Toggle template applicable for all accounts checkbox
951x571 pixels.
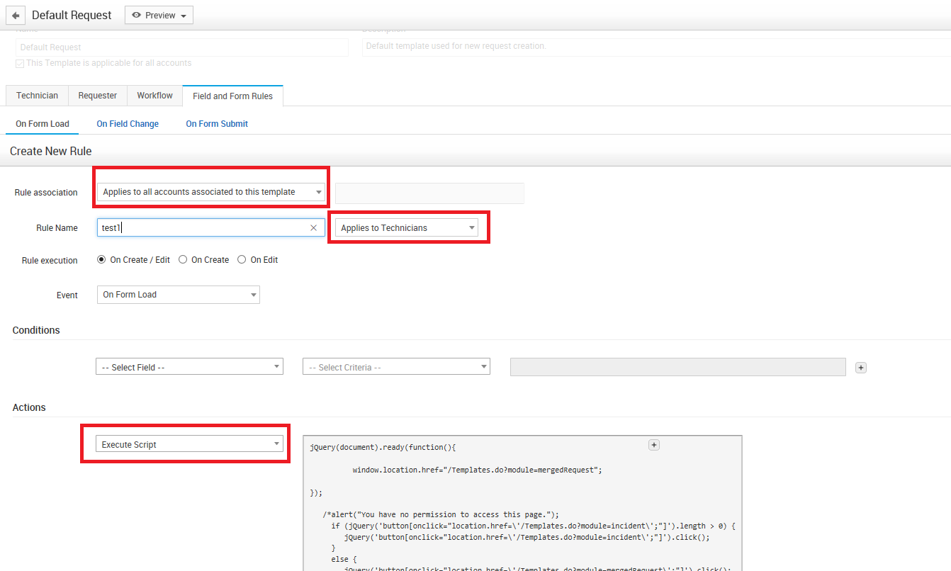click(20, 63)
